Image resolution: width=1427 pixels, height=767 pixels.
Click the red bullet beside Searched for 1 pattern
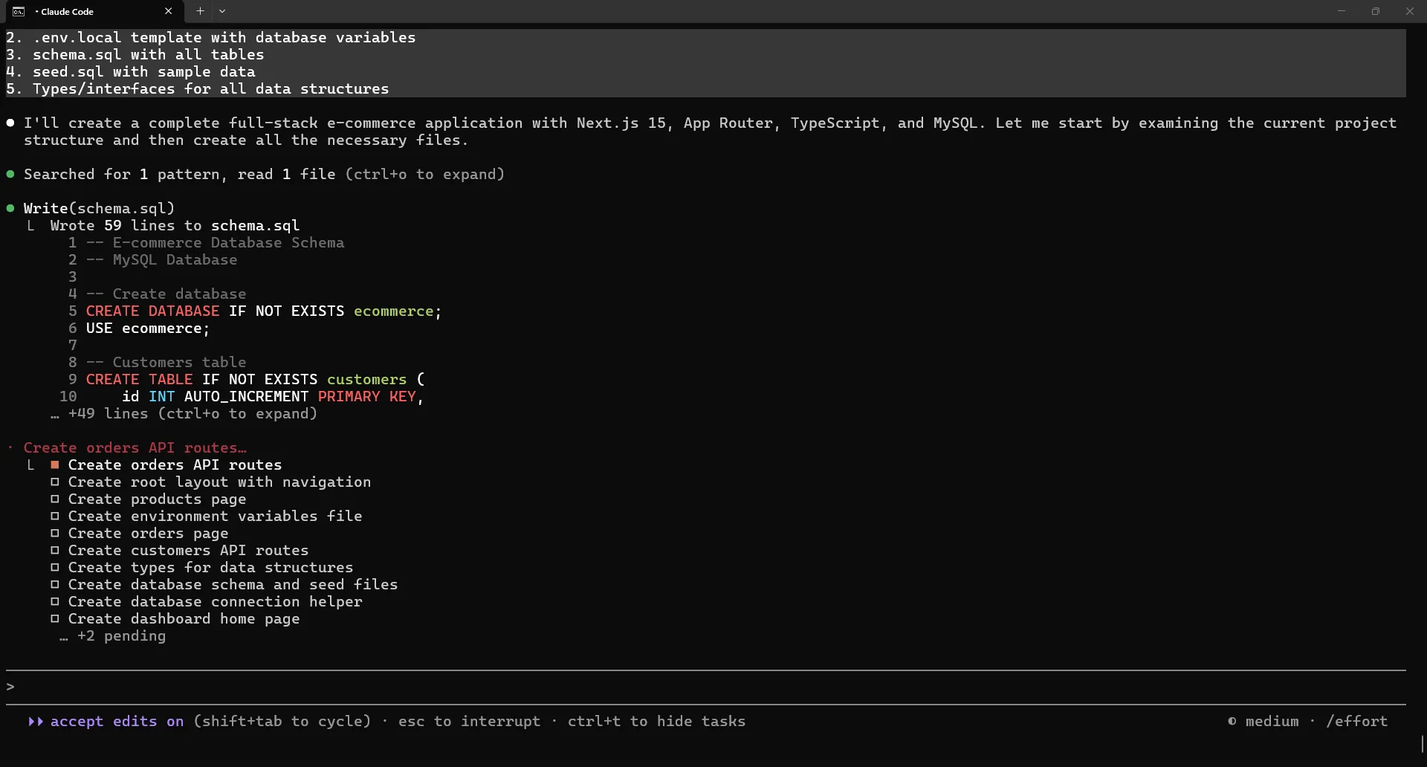click(x=10, y=174)
